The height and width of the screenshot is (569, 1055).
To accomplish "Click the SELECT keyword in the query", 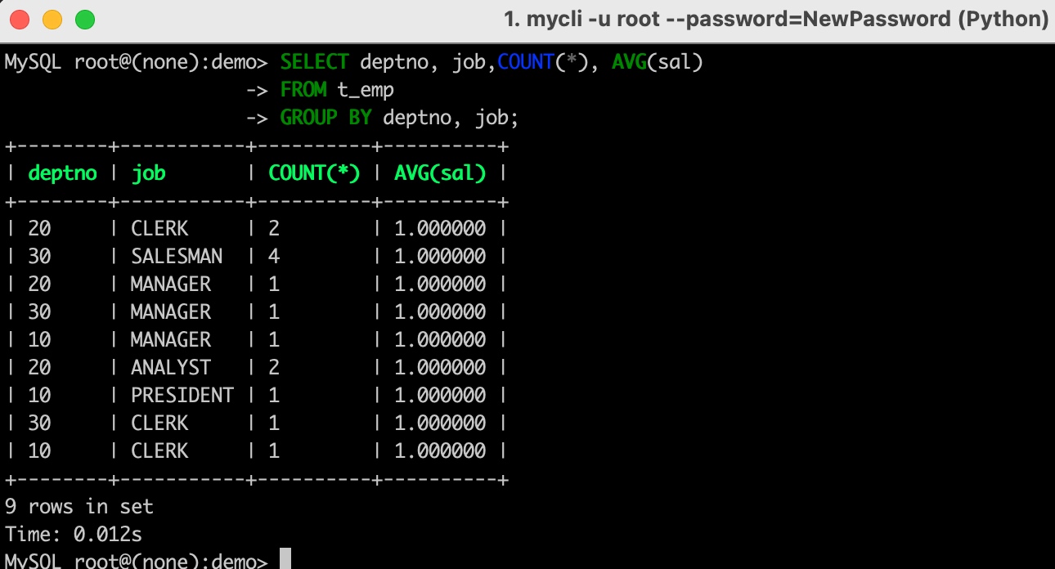I will (314, 62).
